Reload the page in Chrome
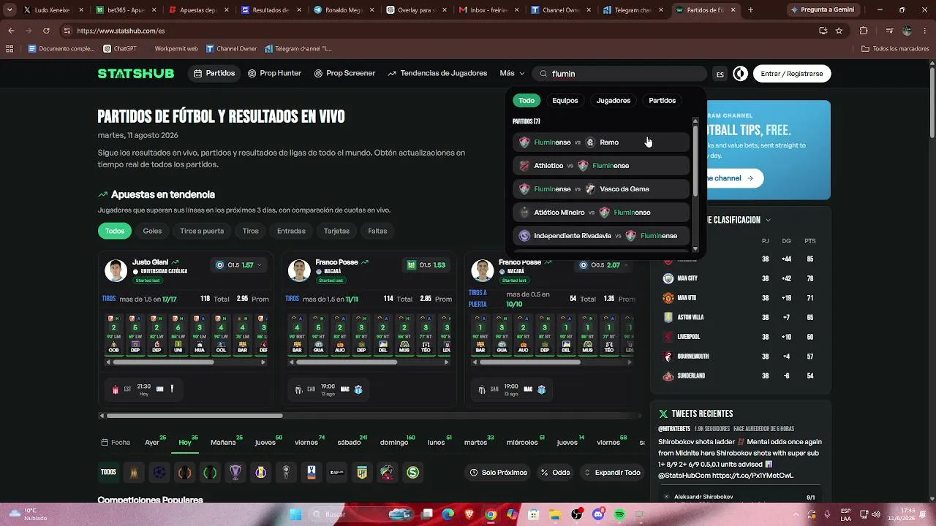This screenshot has width=936, height=526. point(46,31)
